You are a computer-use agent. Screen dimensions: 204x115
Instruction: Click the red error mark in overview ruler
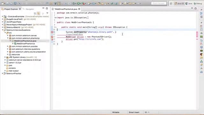(x=197, y=34)
